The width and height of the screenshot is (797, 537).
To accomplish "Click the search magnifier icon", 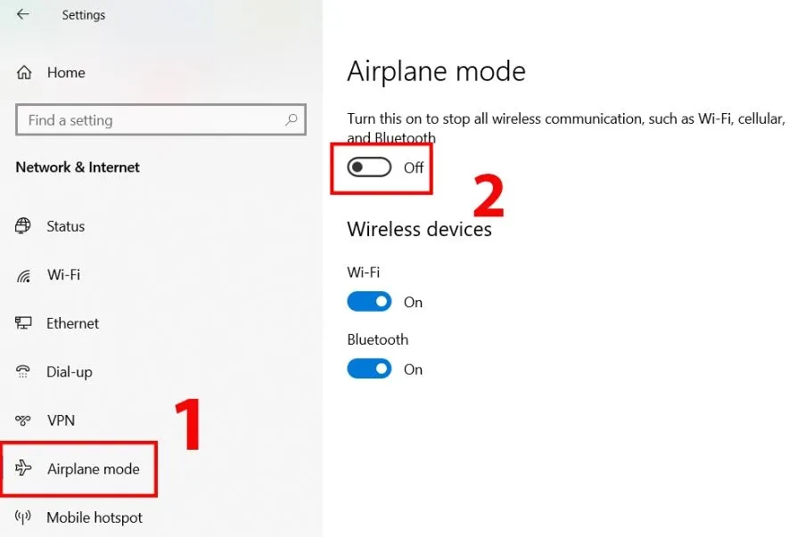I will (x=291, y=119).
